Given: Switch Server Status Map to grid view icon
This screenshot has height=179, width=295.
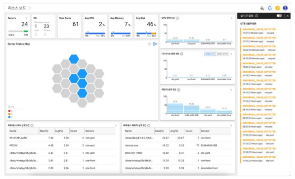Looking at the screenshot, I should 149,44.
